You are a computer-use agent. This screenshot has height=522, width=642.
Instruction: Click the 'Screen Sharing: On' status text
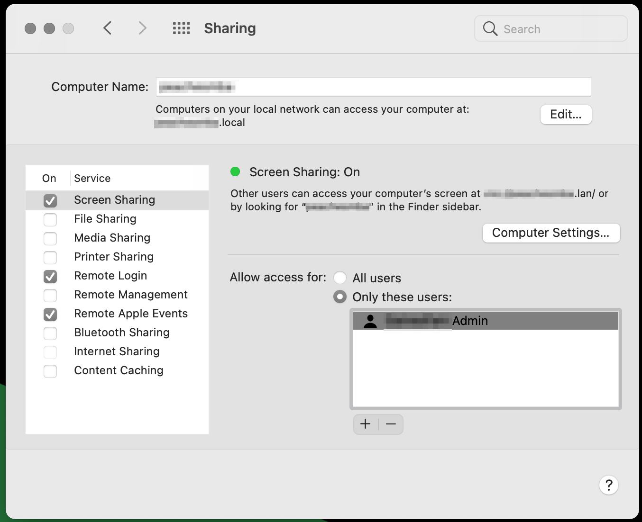(x=304, y=172)
